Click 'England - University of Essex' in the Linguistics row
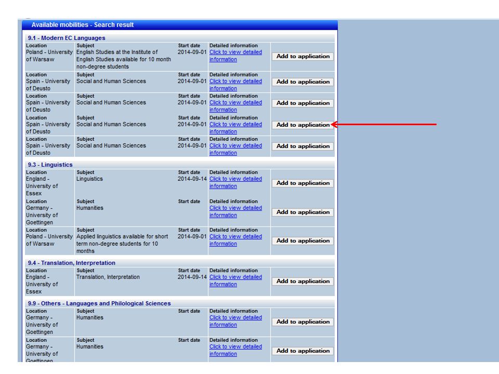This screenshot has height=374, width=499. pos(42,186)
